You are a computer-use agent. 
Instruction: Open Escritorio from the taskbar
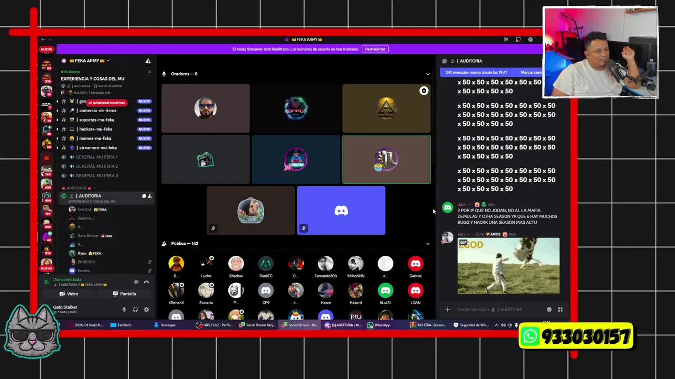tap(121, 325)
